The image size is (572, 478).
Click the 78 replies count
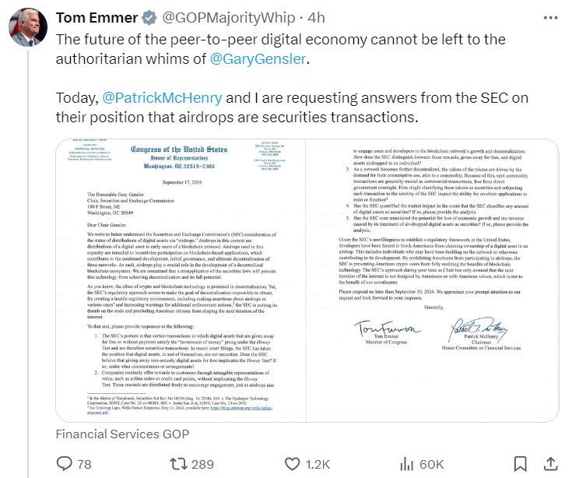[x=85, y=464]
